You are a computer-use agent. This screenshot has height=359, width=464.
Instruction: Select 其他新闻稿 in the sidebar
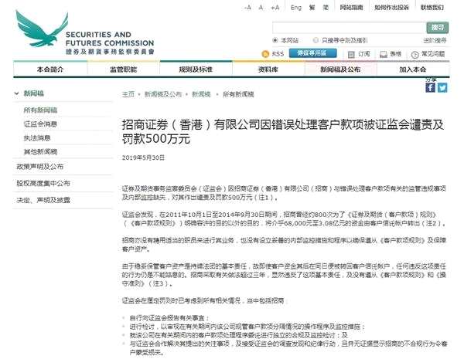tap(40, 152)
